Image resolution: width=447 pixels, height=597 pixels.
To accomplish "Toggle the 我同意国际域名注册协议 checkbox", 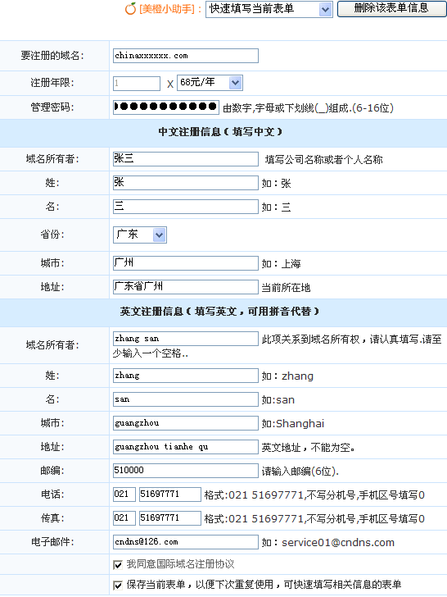I will point(118,565).
